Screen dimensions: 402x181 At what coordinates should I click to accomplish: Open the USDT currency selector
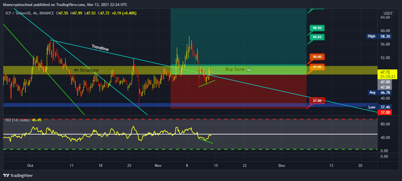388,14
